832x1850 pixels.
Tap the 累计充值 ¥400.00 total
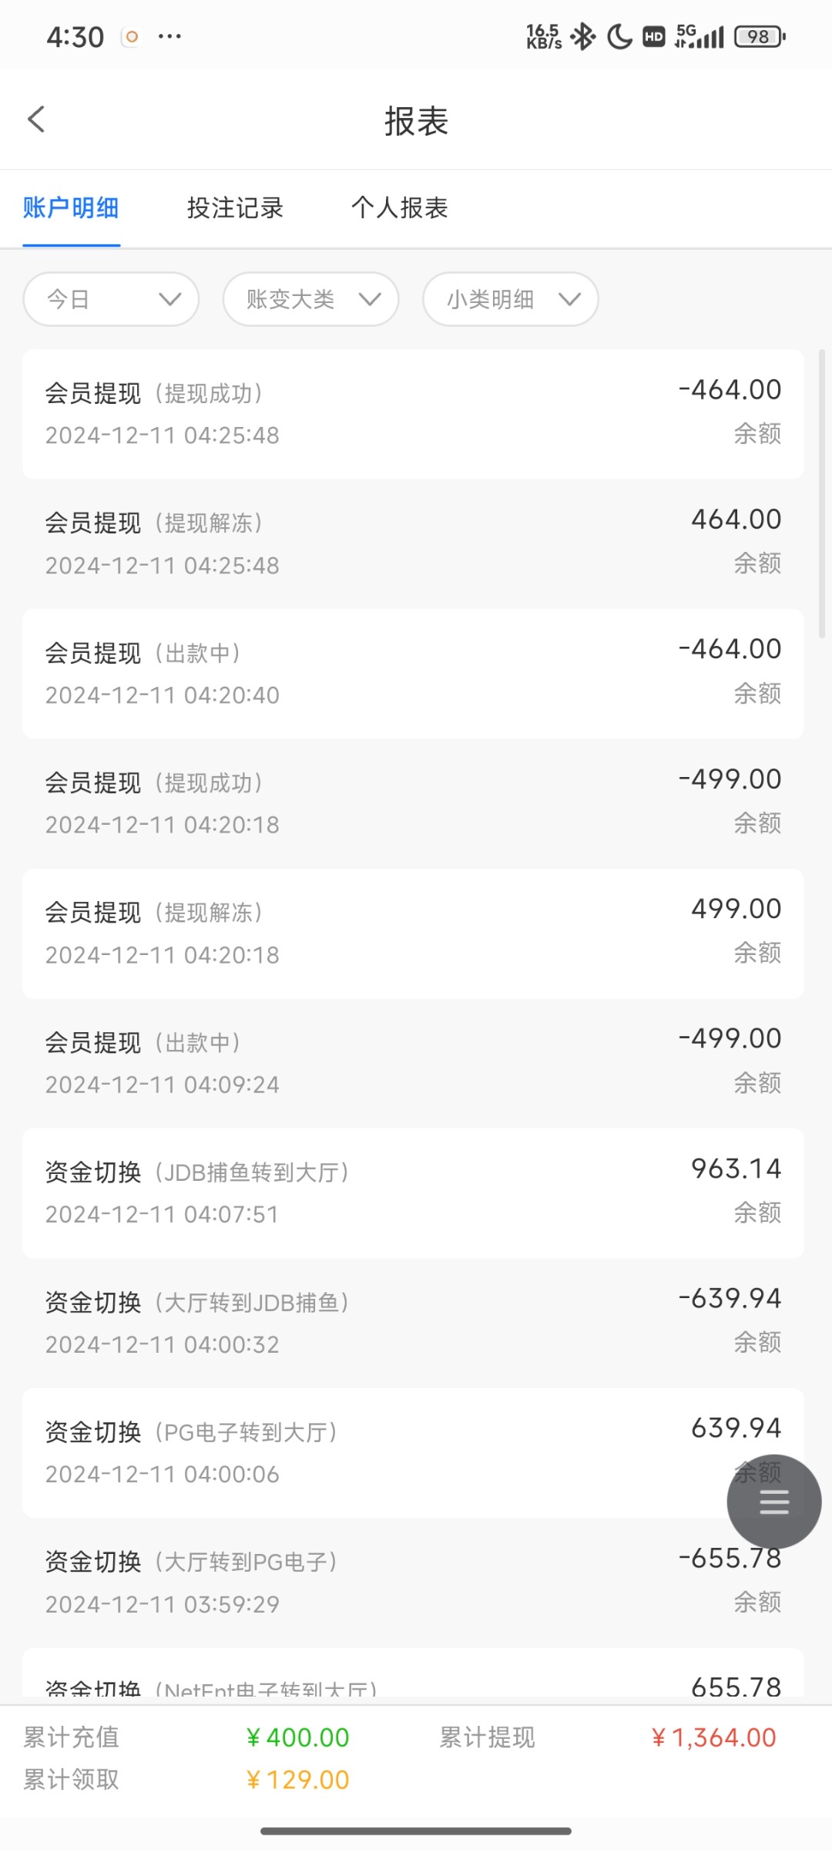[297, 1737]
